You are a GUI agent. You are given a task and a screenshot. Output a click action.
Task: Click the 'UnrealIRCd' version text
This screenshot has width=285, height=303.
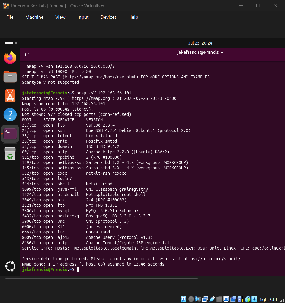[98, 232]
